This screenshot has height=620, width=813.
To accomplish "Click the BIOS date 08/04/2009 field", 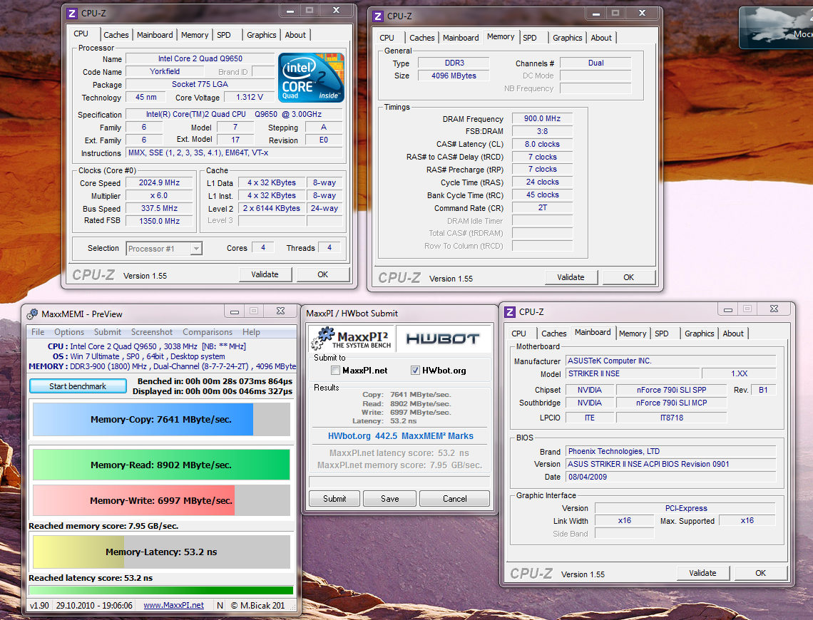I will coord(671,477).
